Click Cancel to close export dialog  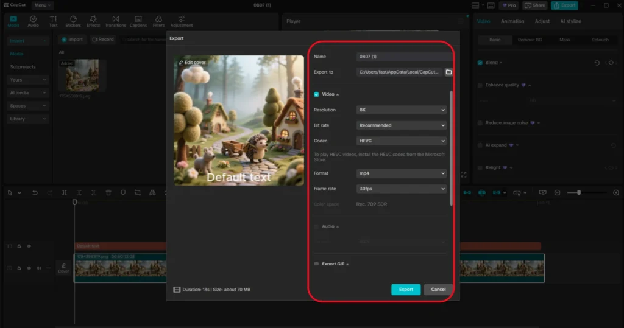438,290
